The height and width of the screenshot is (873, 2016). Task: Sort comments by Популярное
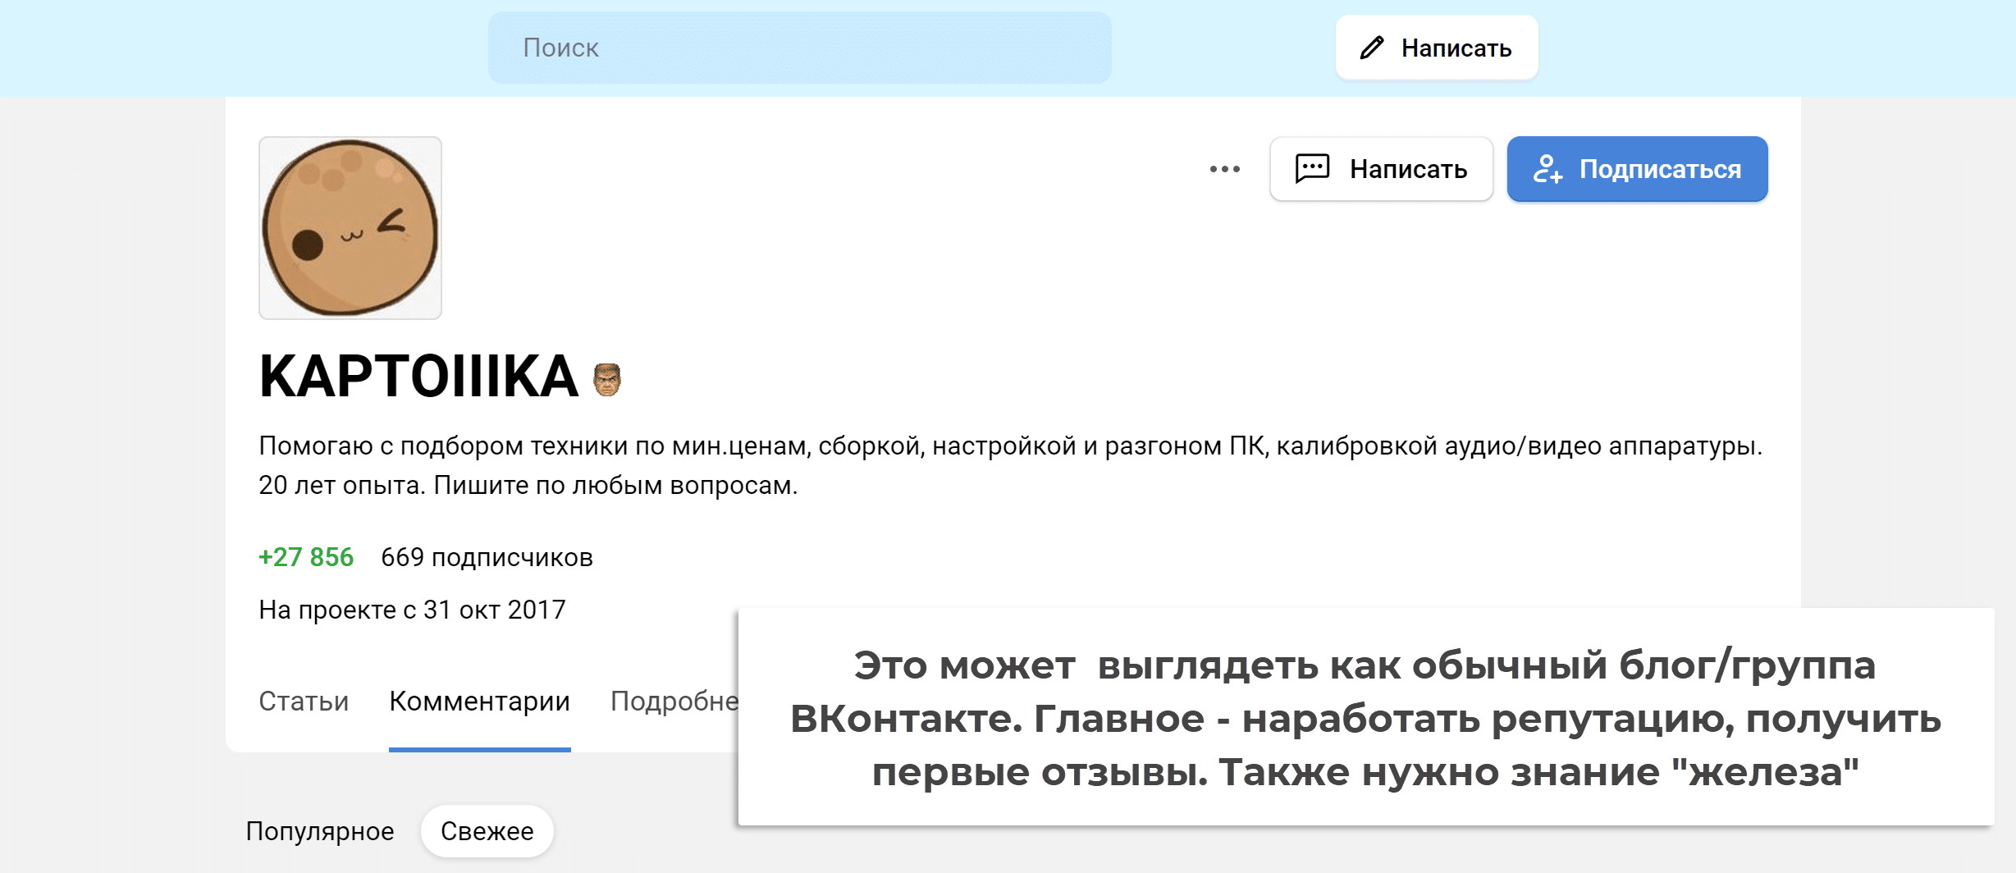(x=320, y=831)
